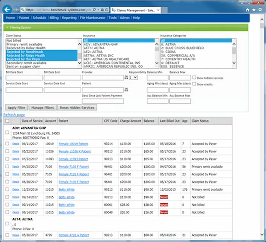
Task: Click the browser back arrow
Action: [7, 10]
